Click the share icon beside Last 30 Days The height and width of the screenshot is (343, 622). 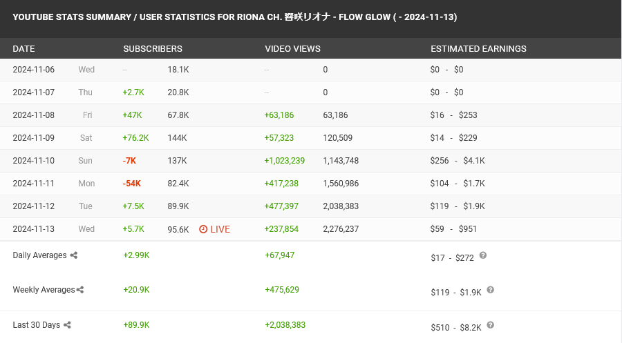point(67,325)
